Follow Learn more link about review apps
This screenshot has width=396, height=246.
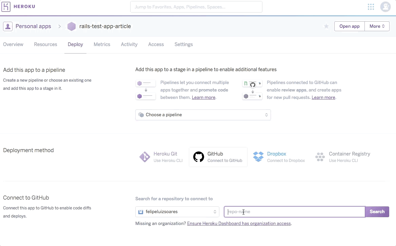point(323,97)
